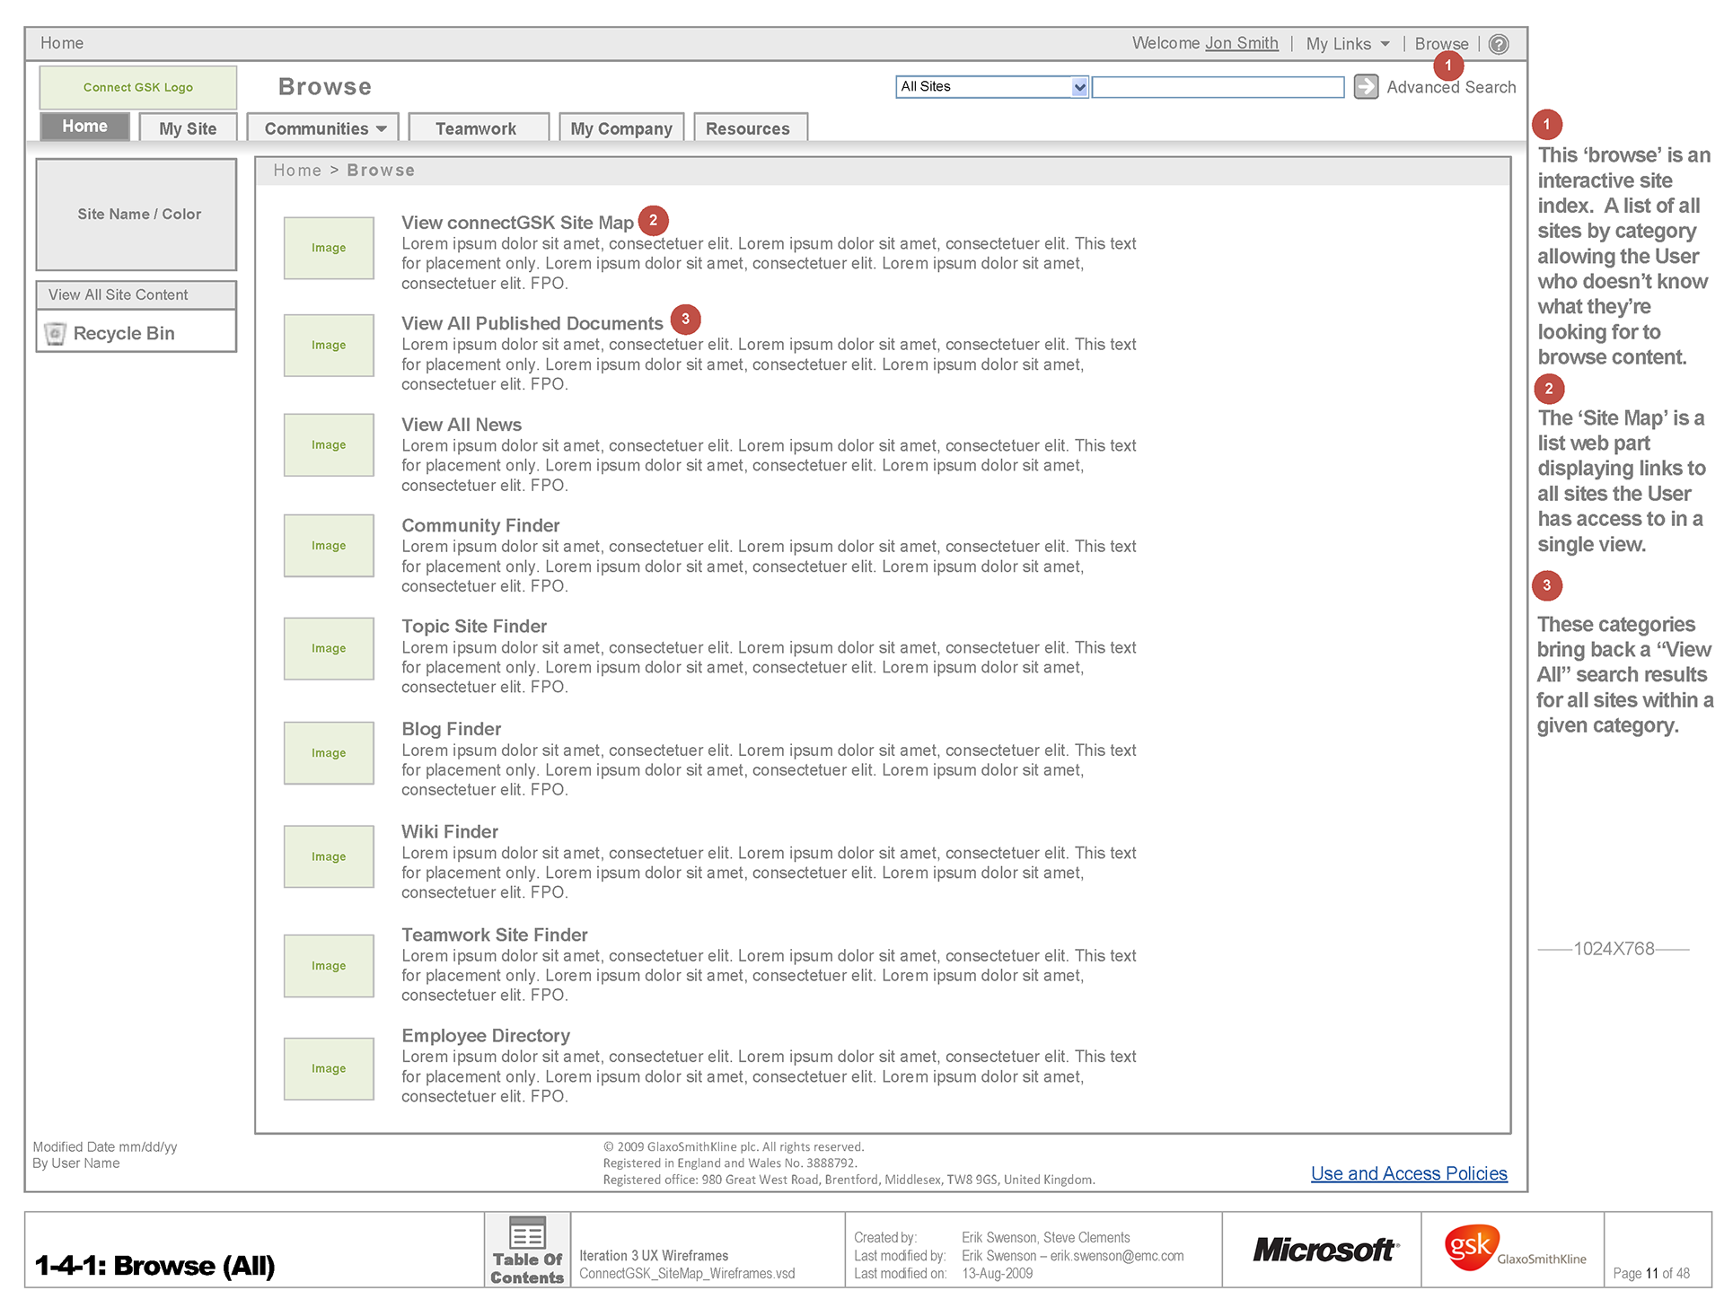Click View All Site Content

click(x=119, y=294)
